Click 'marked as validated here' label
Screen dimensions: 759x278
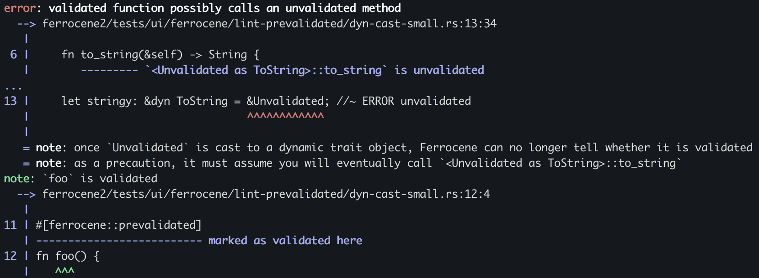point(285,240)
